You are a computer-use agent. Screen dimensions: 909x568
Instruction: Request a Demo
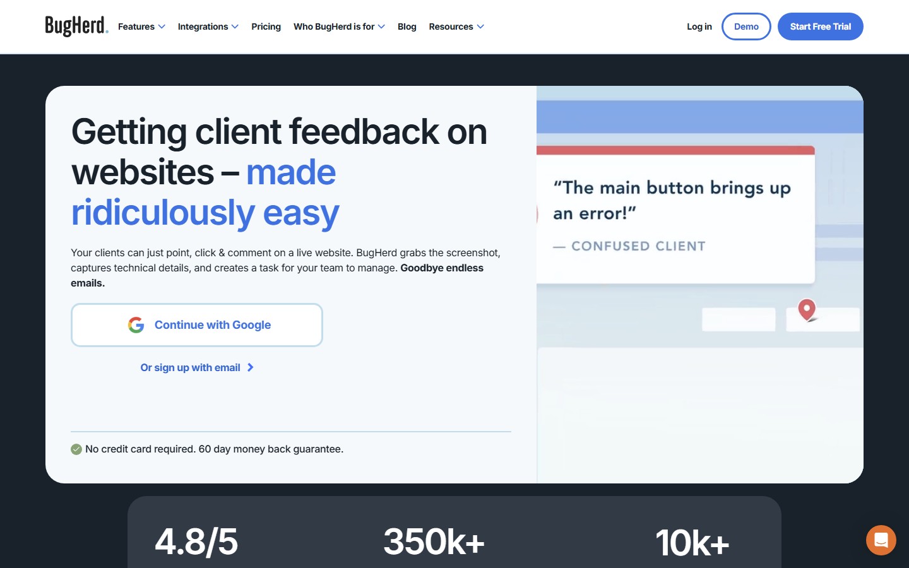coord(746,27)
